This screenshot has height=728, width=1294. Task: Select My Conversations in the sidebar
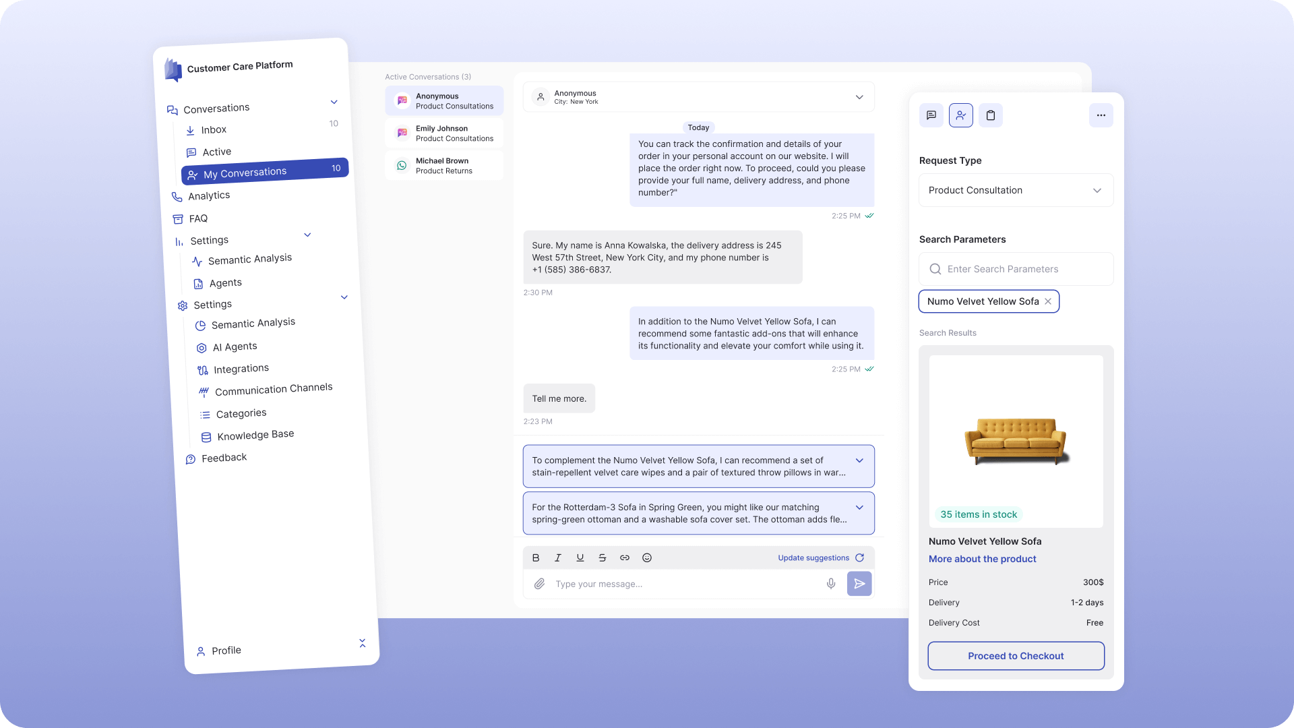click(245, 172)
